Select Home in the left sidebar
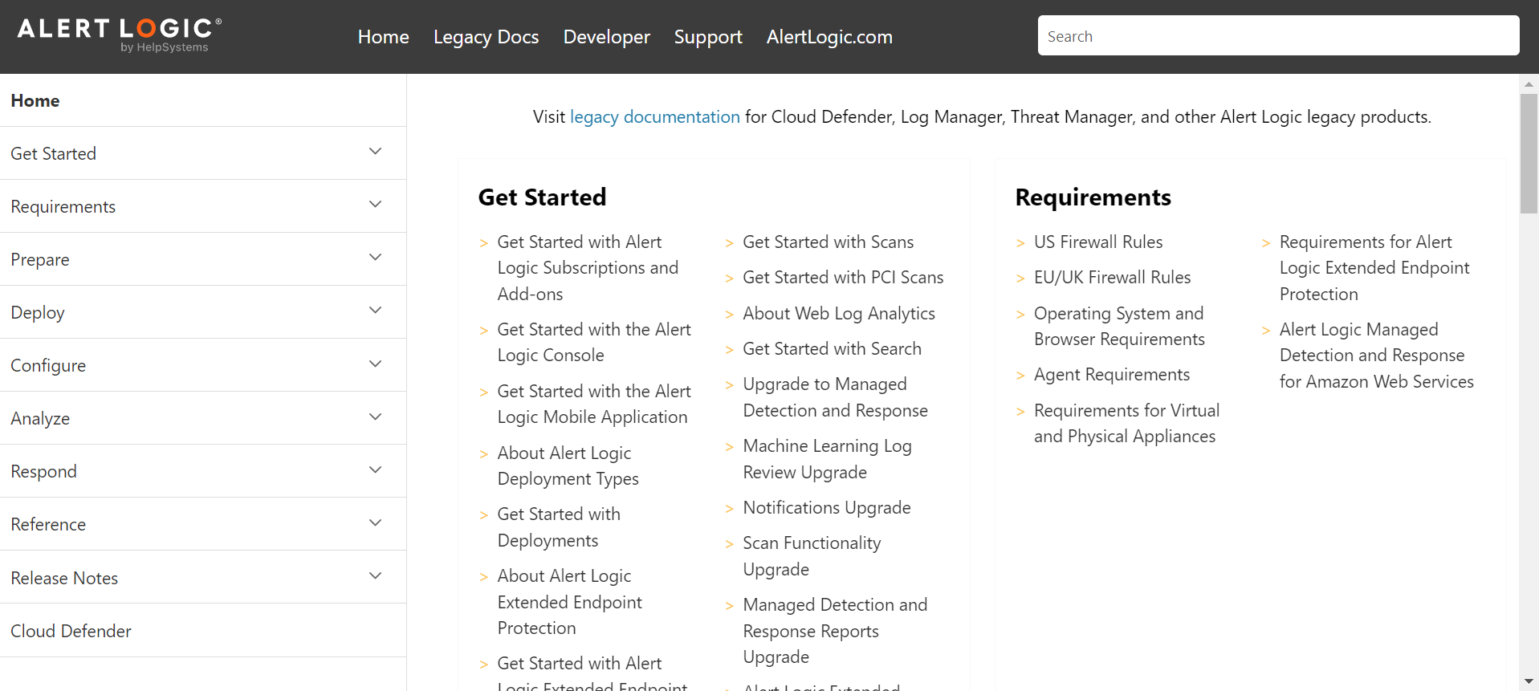The image size is (1539, 691). 35,100
